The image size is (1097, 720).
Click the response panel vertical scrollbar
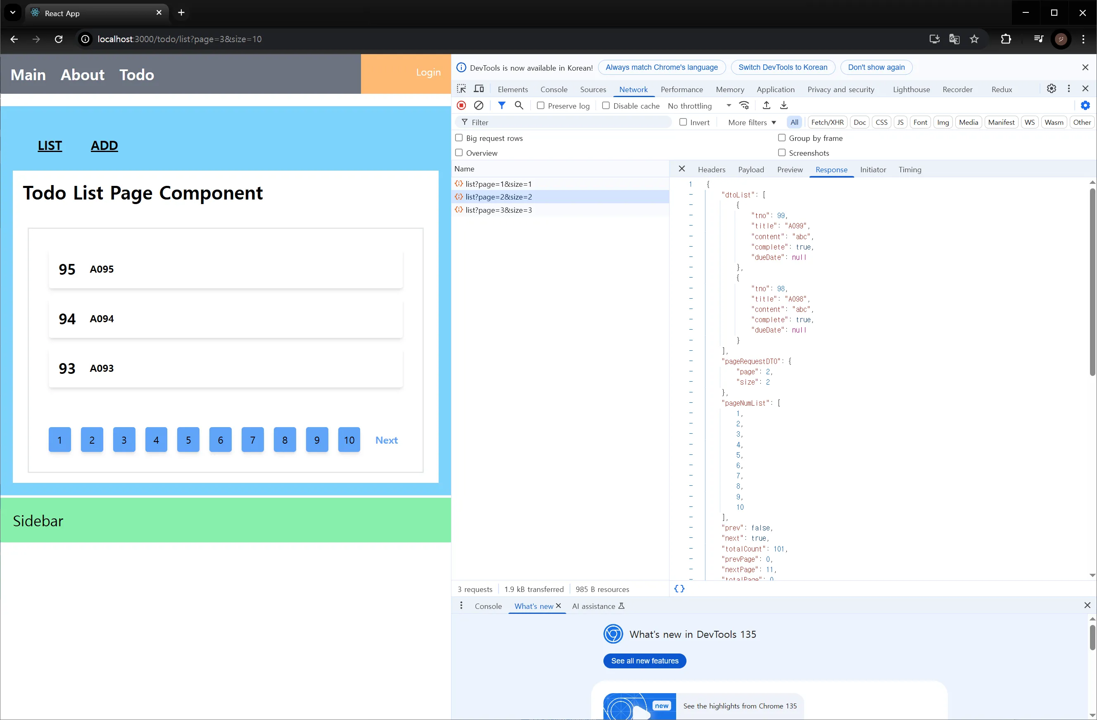coord(1092,282)
